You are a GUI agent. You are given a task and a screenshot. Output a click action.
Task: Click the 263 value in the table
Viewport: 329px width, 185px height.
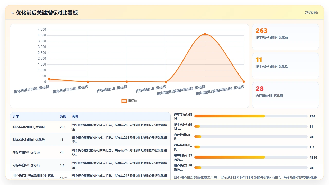62,127
